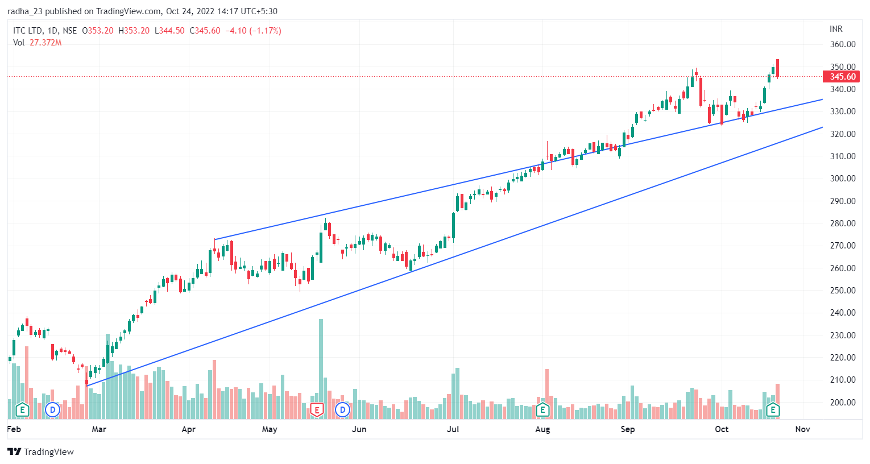The width and height of the screenshot is (870, 464).
Task: Click the latest red candlestick in October
Action: click(x=777, y=68)
